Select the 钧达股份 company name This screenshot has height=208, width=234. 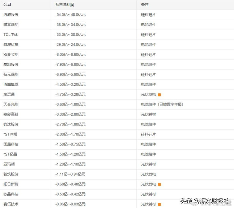tap(11, 125)
